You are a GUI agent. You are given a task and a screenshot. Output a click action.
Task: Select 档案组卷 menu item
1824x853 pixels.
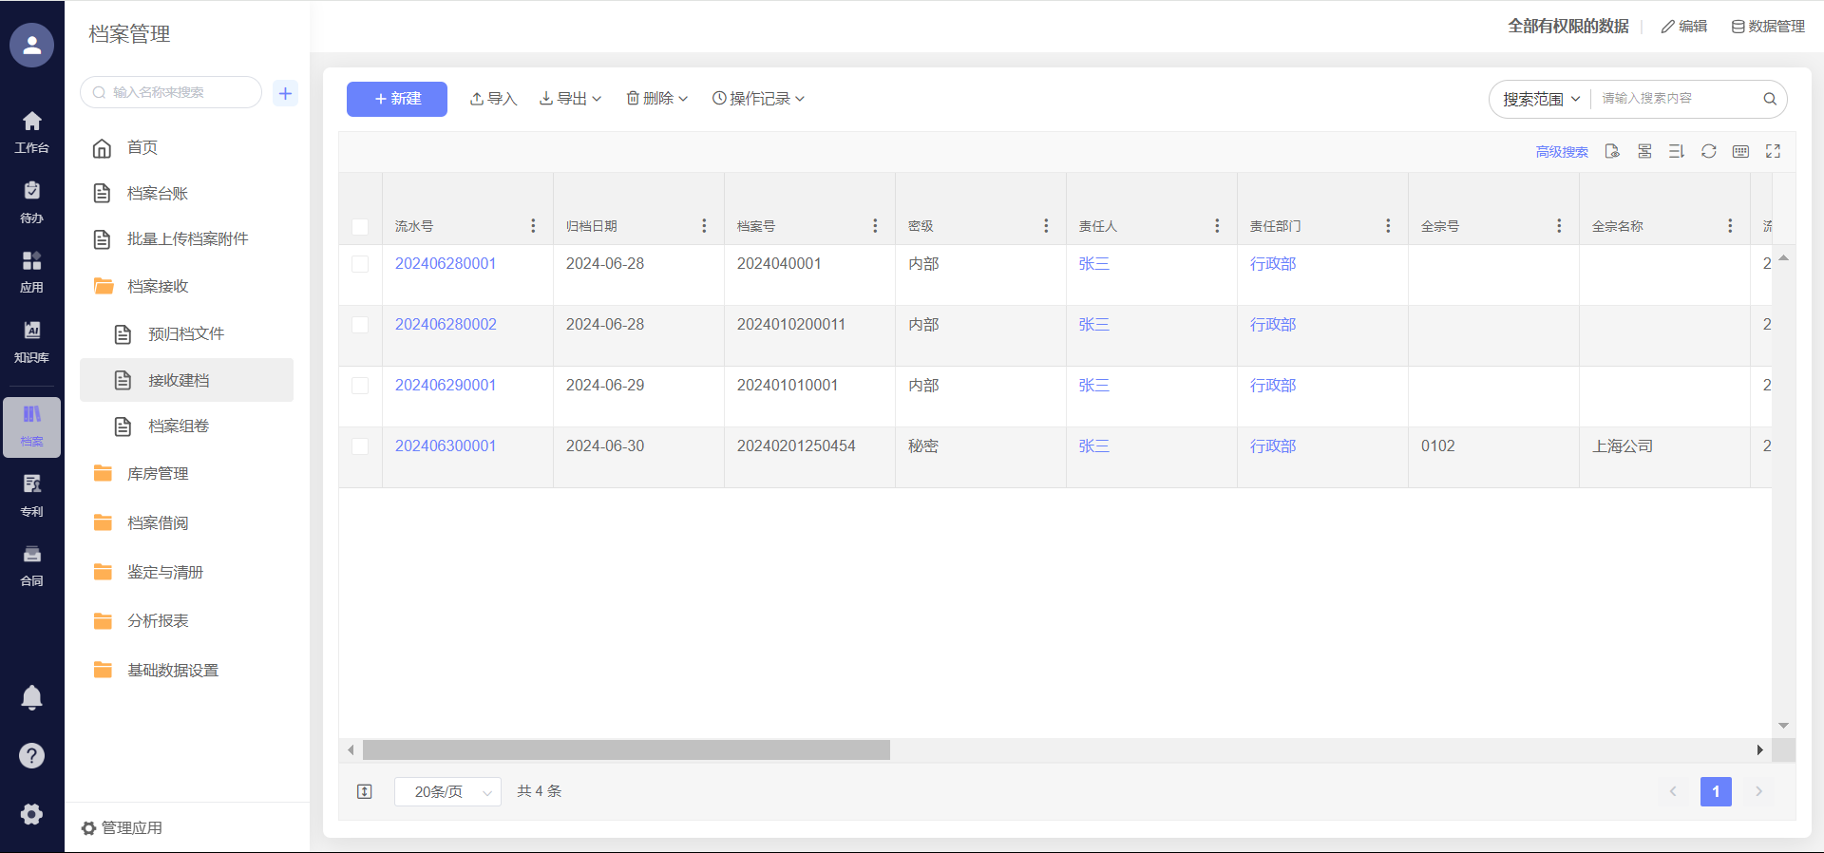tap(179, 426)
